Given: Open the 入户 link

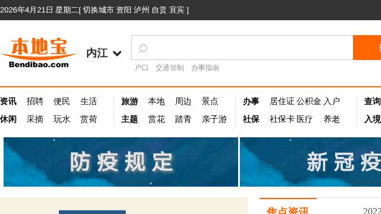Looking at the screenshot, I should pyautogui.click(x=332, y=101).
